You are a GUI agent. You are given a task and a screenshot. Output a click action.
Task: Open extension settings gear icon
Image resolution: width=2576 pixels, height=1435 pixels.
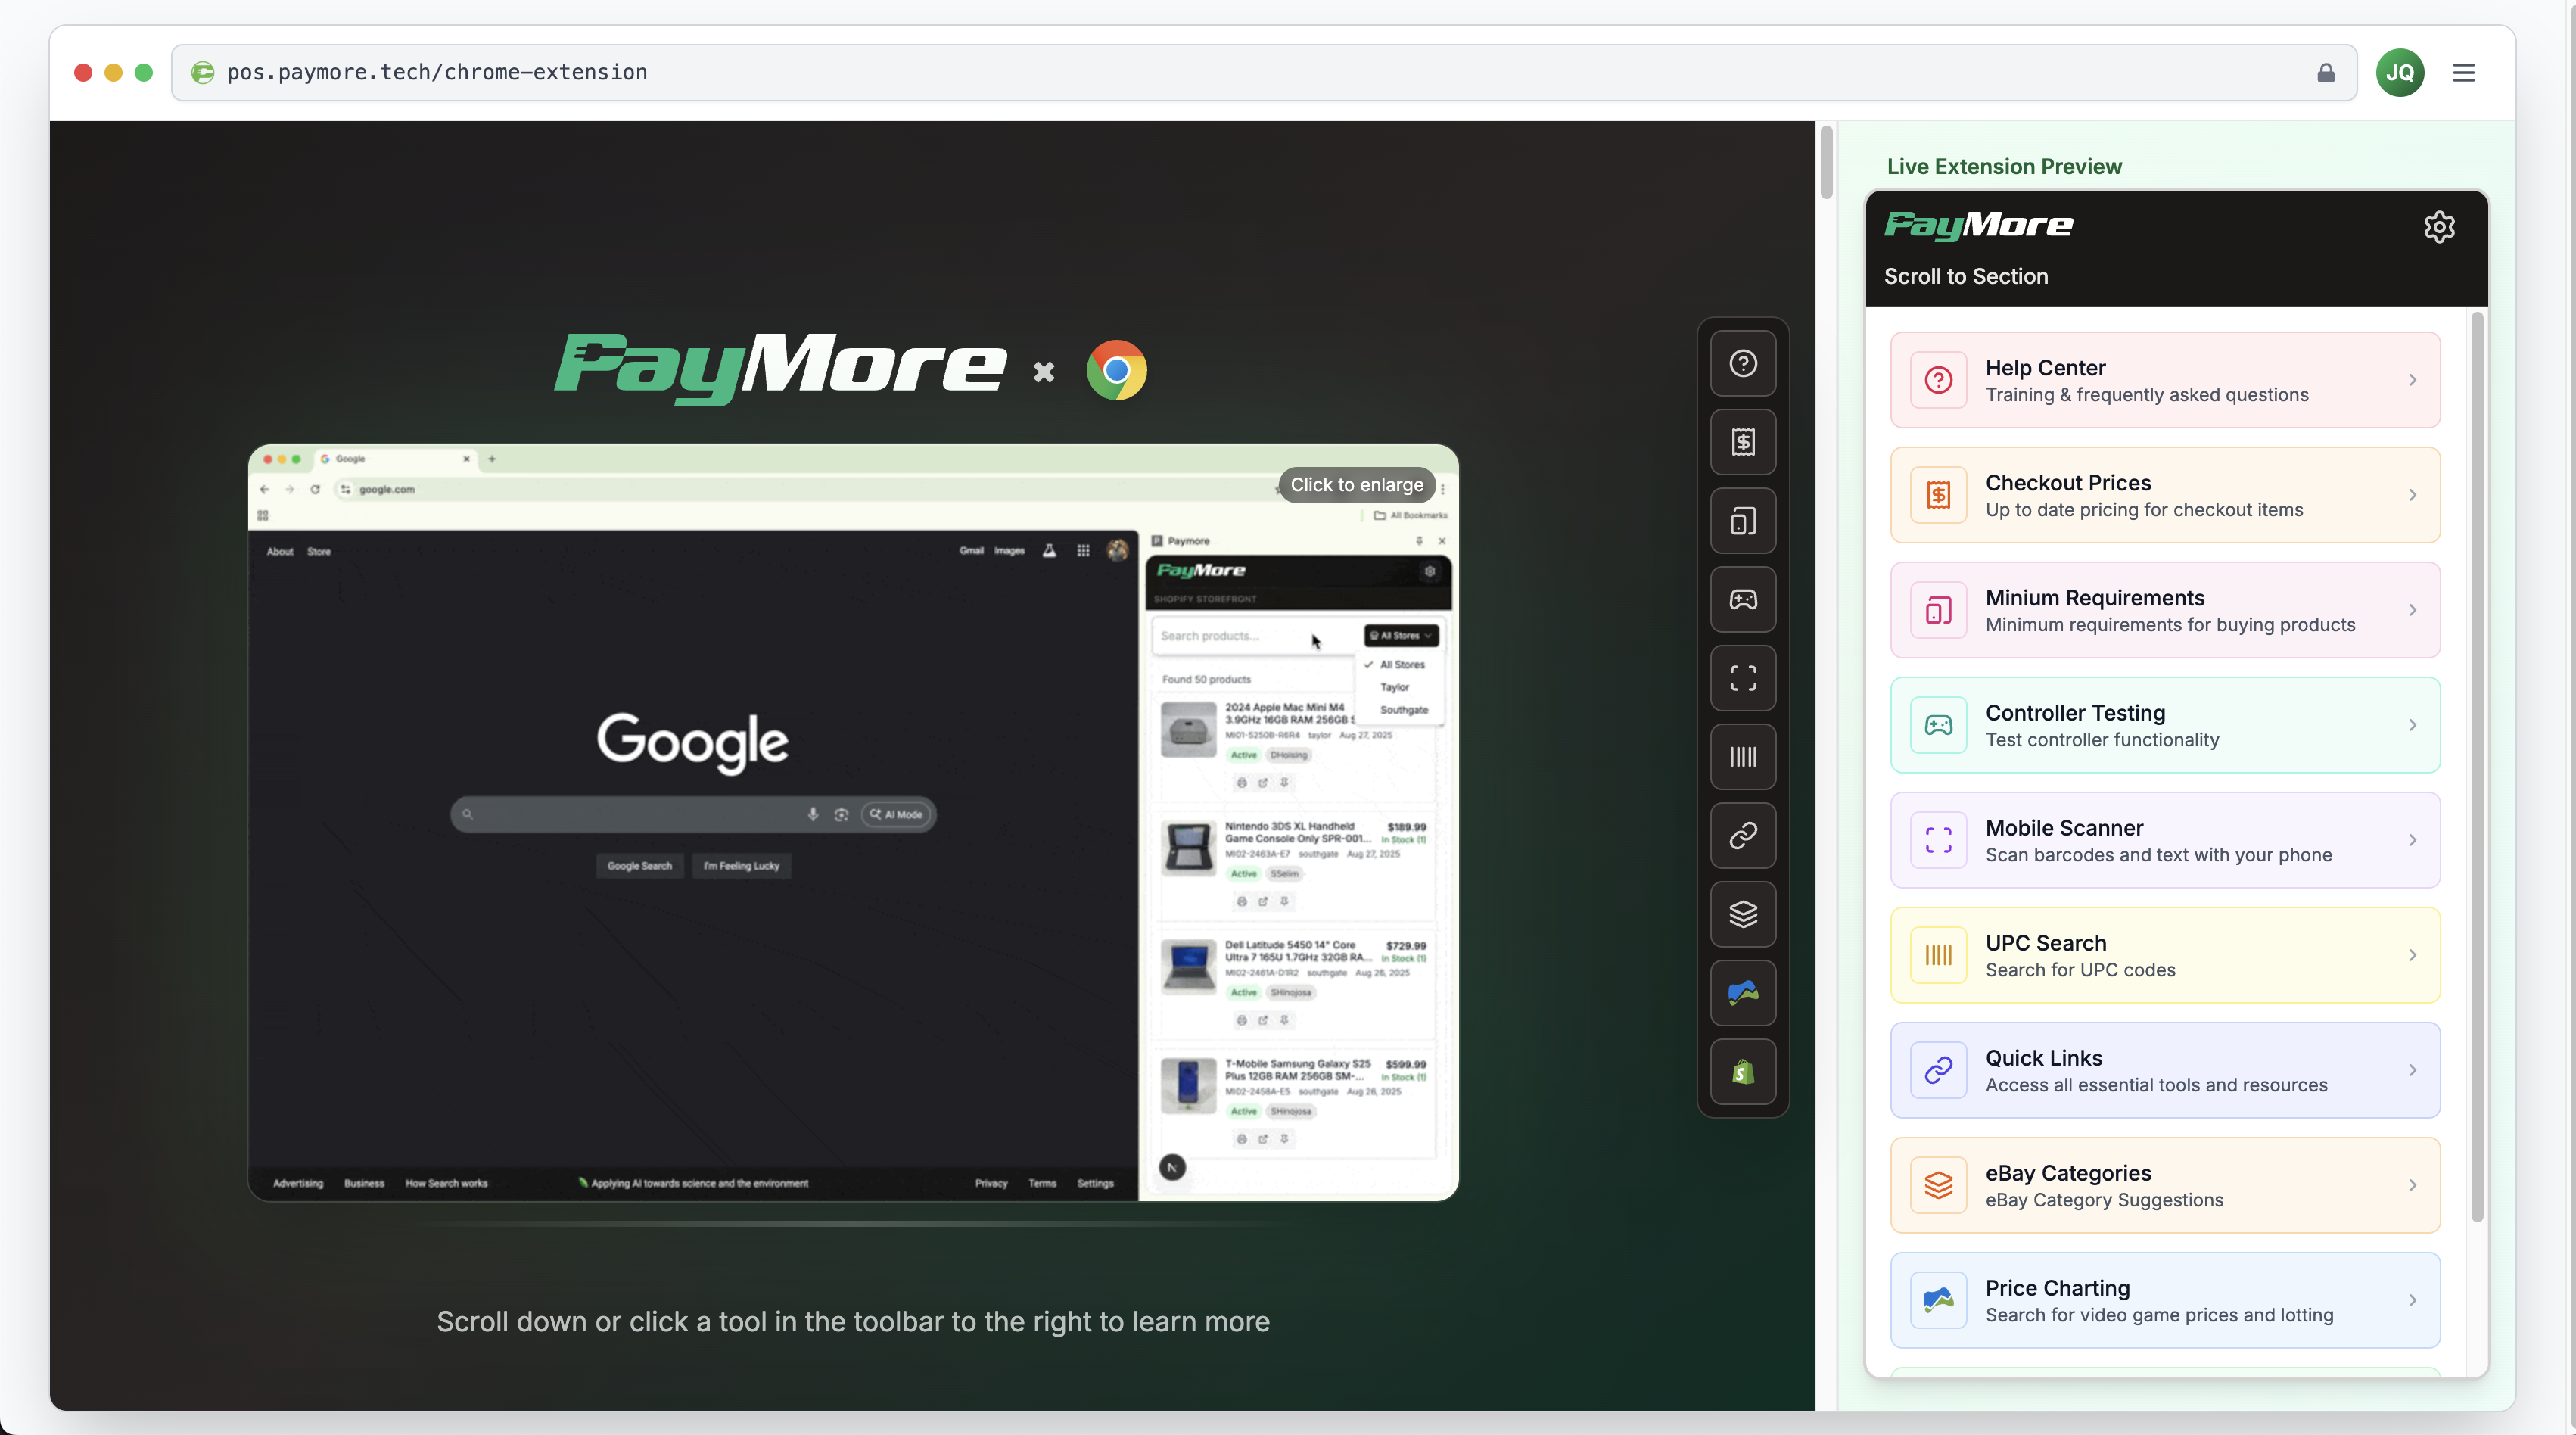coord(2438,227)
